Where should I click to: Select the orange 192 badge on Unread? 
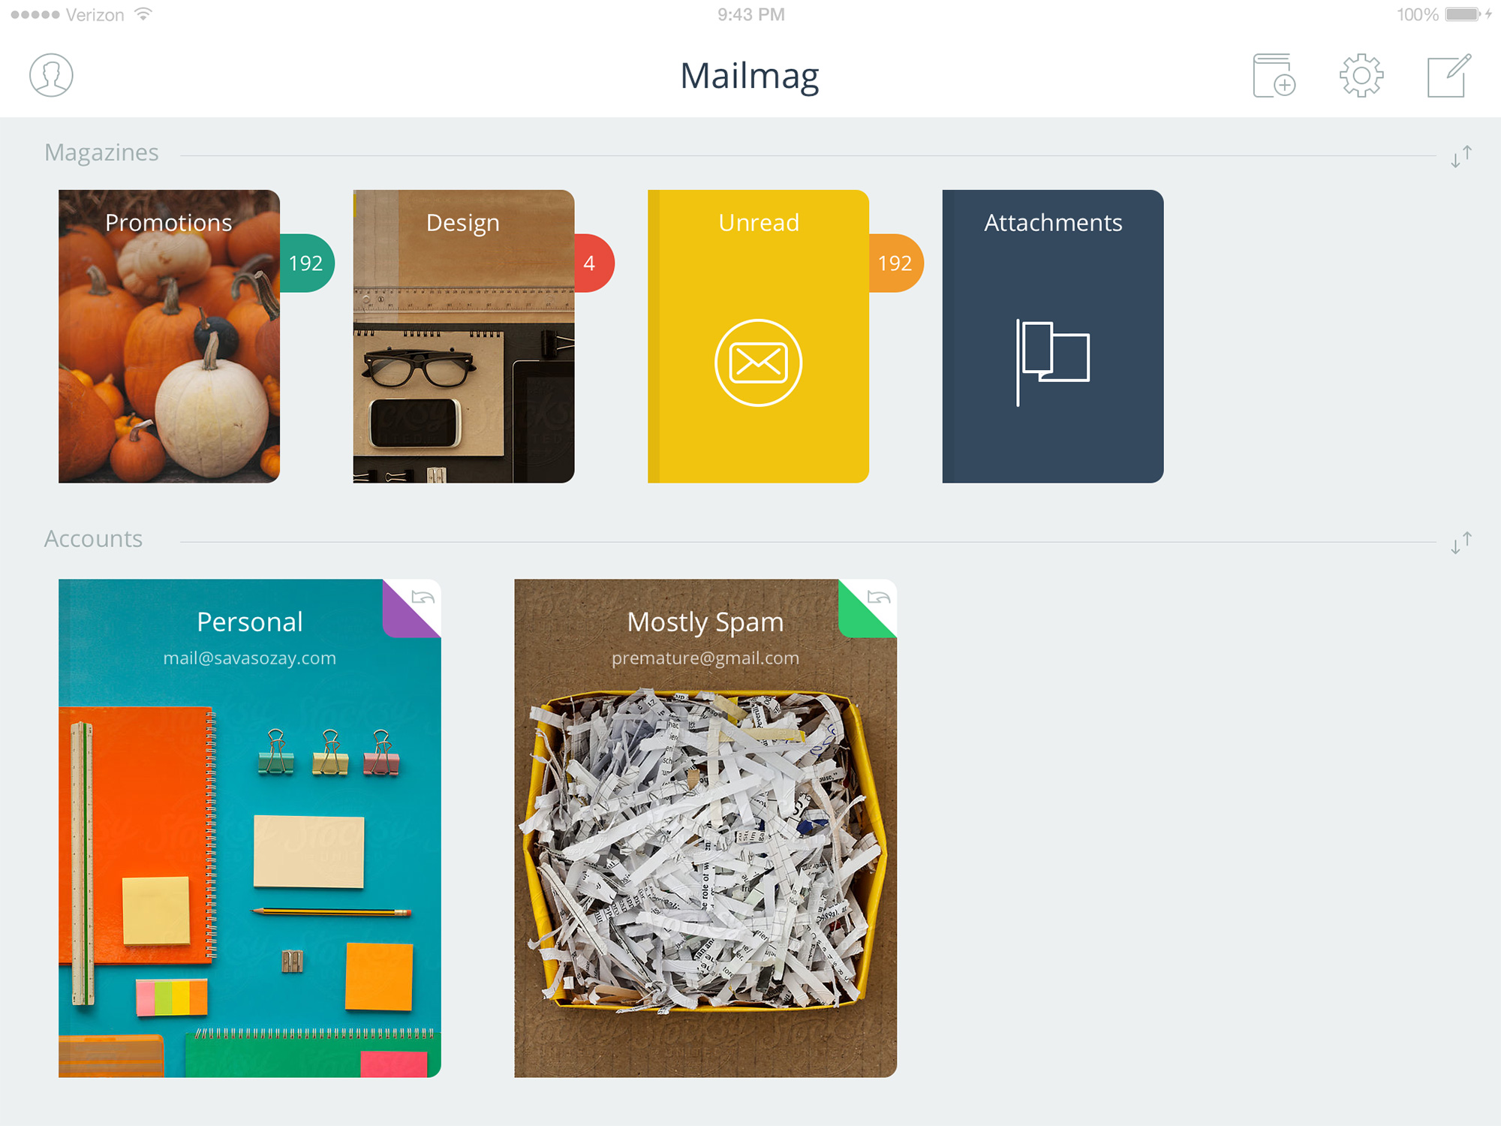[x=896, y=263]
